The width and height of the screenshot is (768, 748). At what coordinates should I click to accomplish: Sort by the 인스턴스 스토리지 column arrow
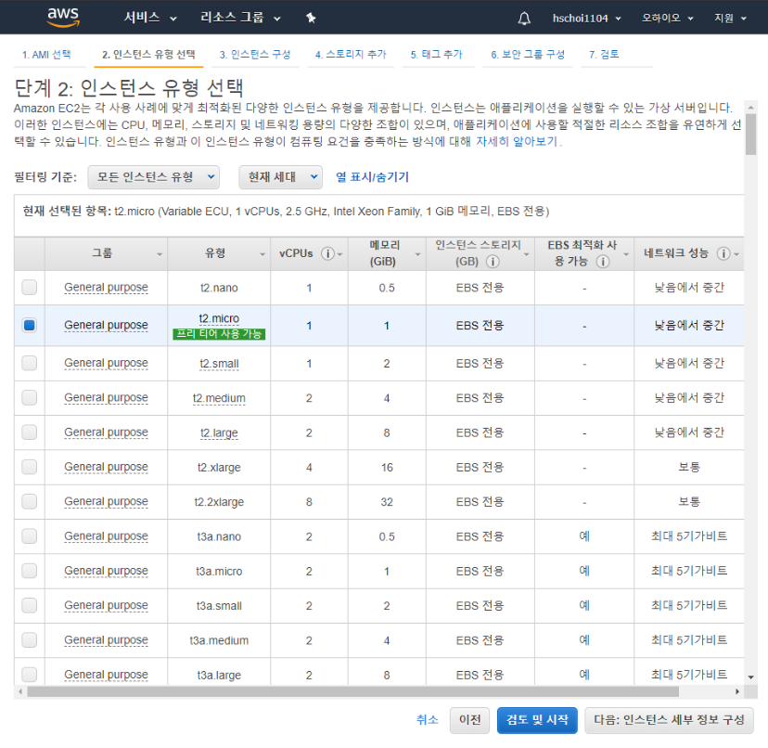(527, 254)
